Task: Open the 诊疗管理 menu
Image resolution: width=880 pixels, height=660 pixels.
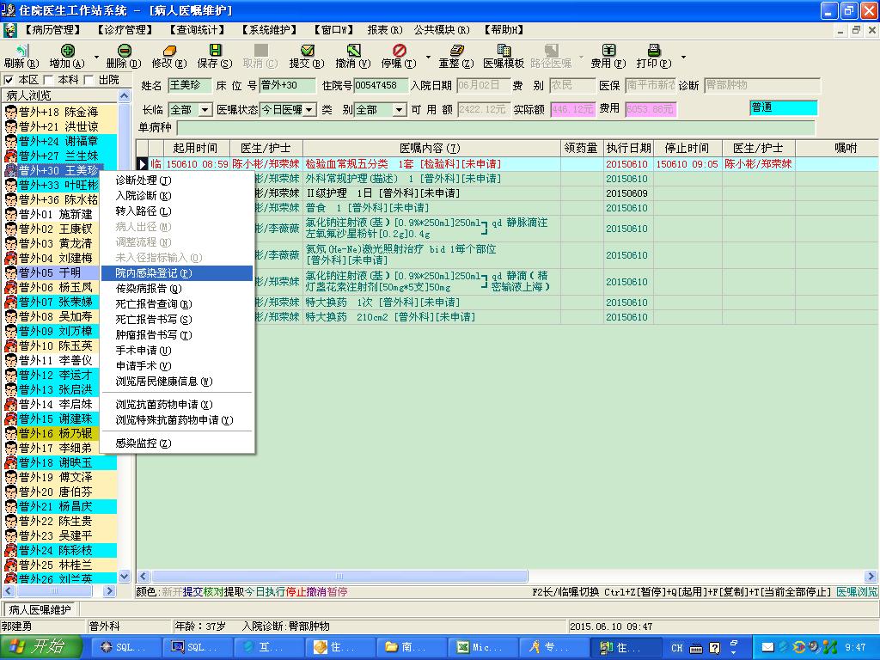Action: (x=125, y=30)
